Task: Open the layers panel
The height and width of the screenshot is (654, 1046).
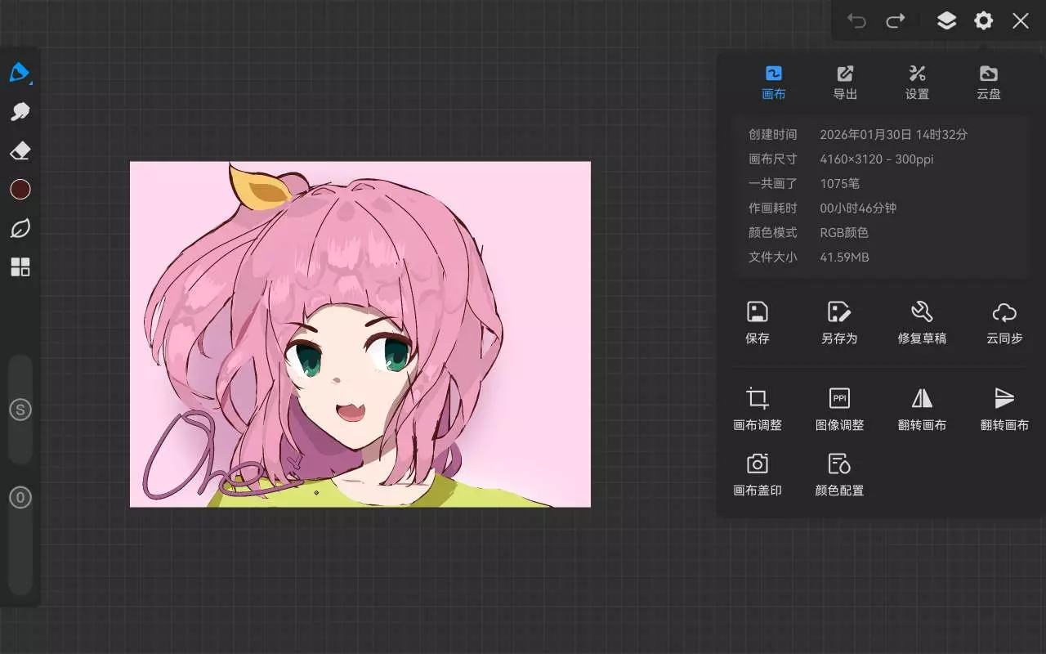Action: click(x=946, y=21)
